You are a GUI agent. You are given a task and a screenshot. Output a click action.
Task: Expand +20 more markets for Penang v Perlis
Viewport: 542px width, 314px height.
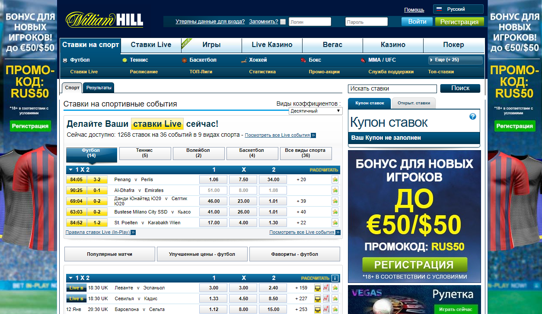click(301, 179)
